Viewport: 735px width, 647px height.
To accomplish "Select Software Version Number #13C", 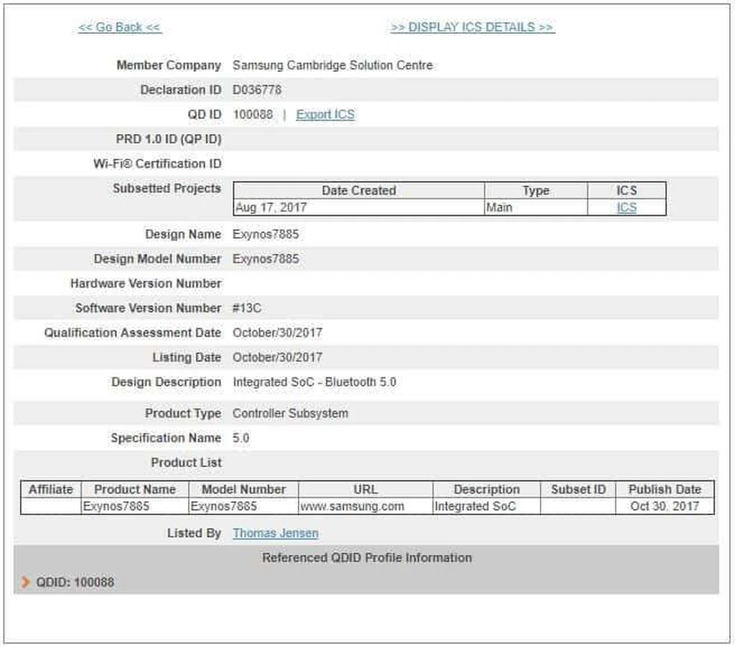I will point(247,308).
